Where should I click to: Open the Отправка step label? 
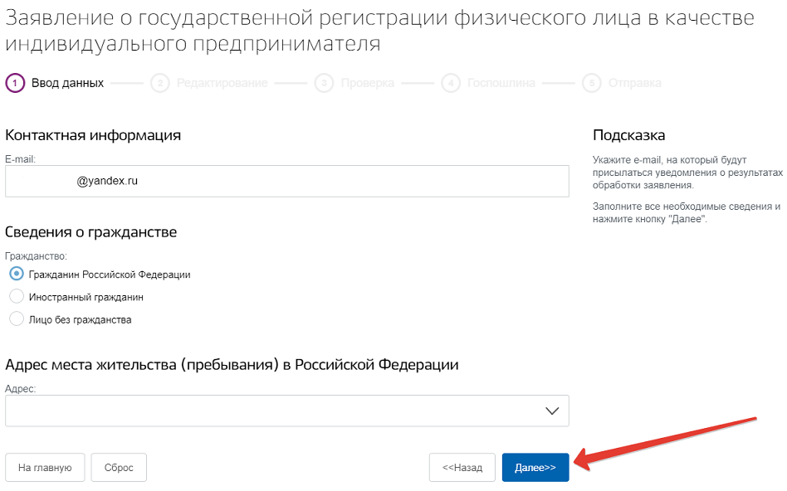(634, 83)
